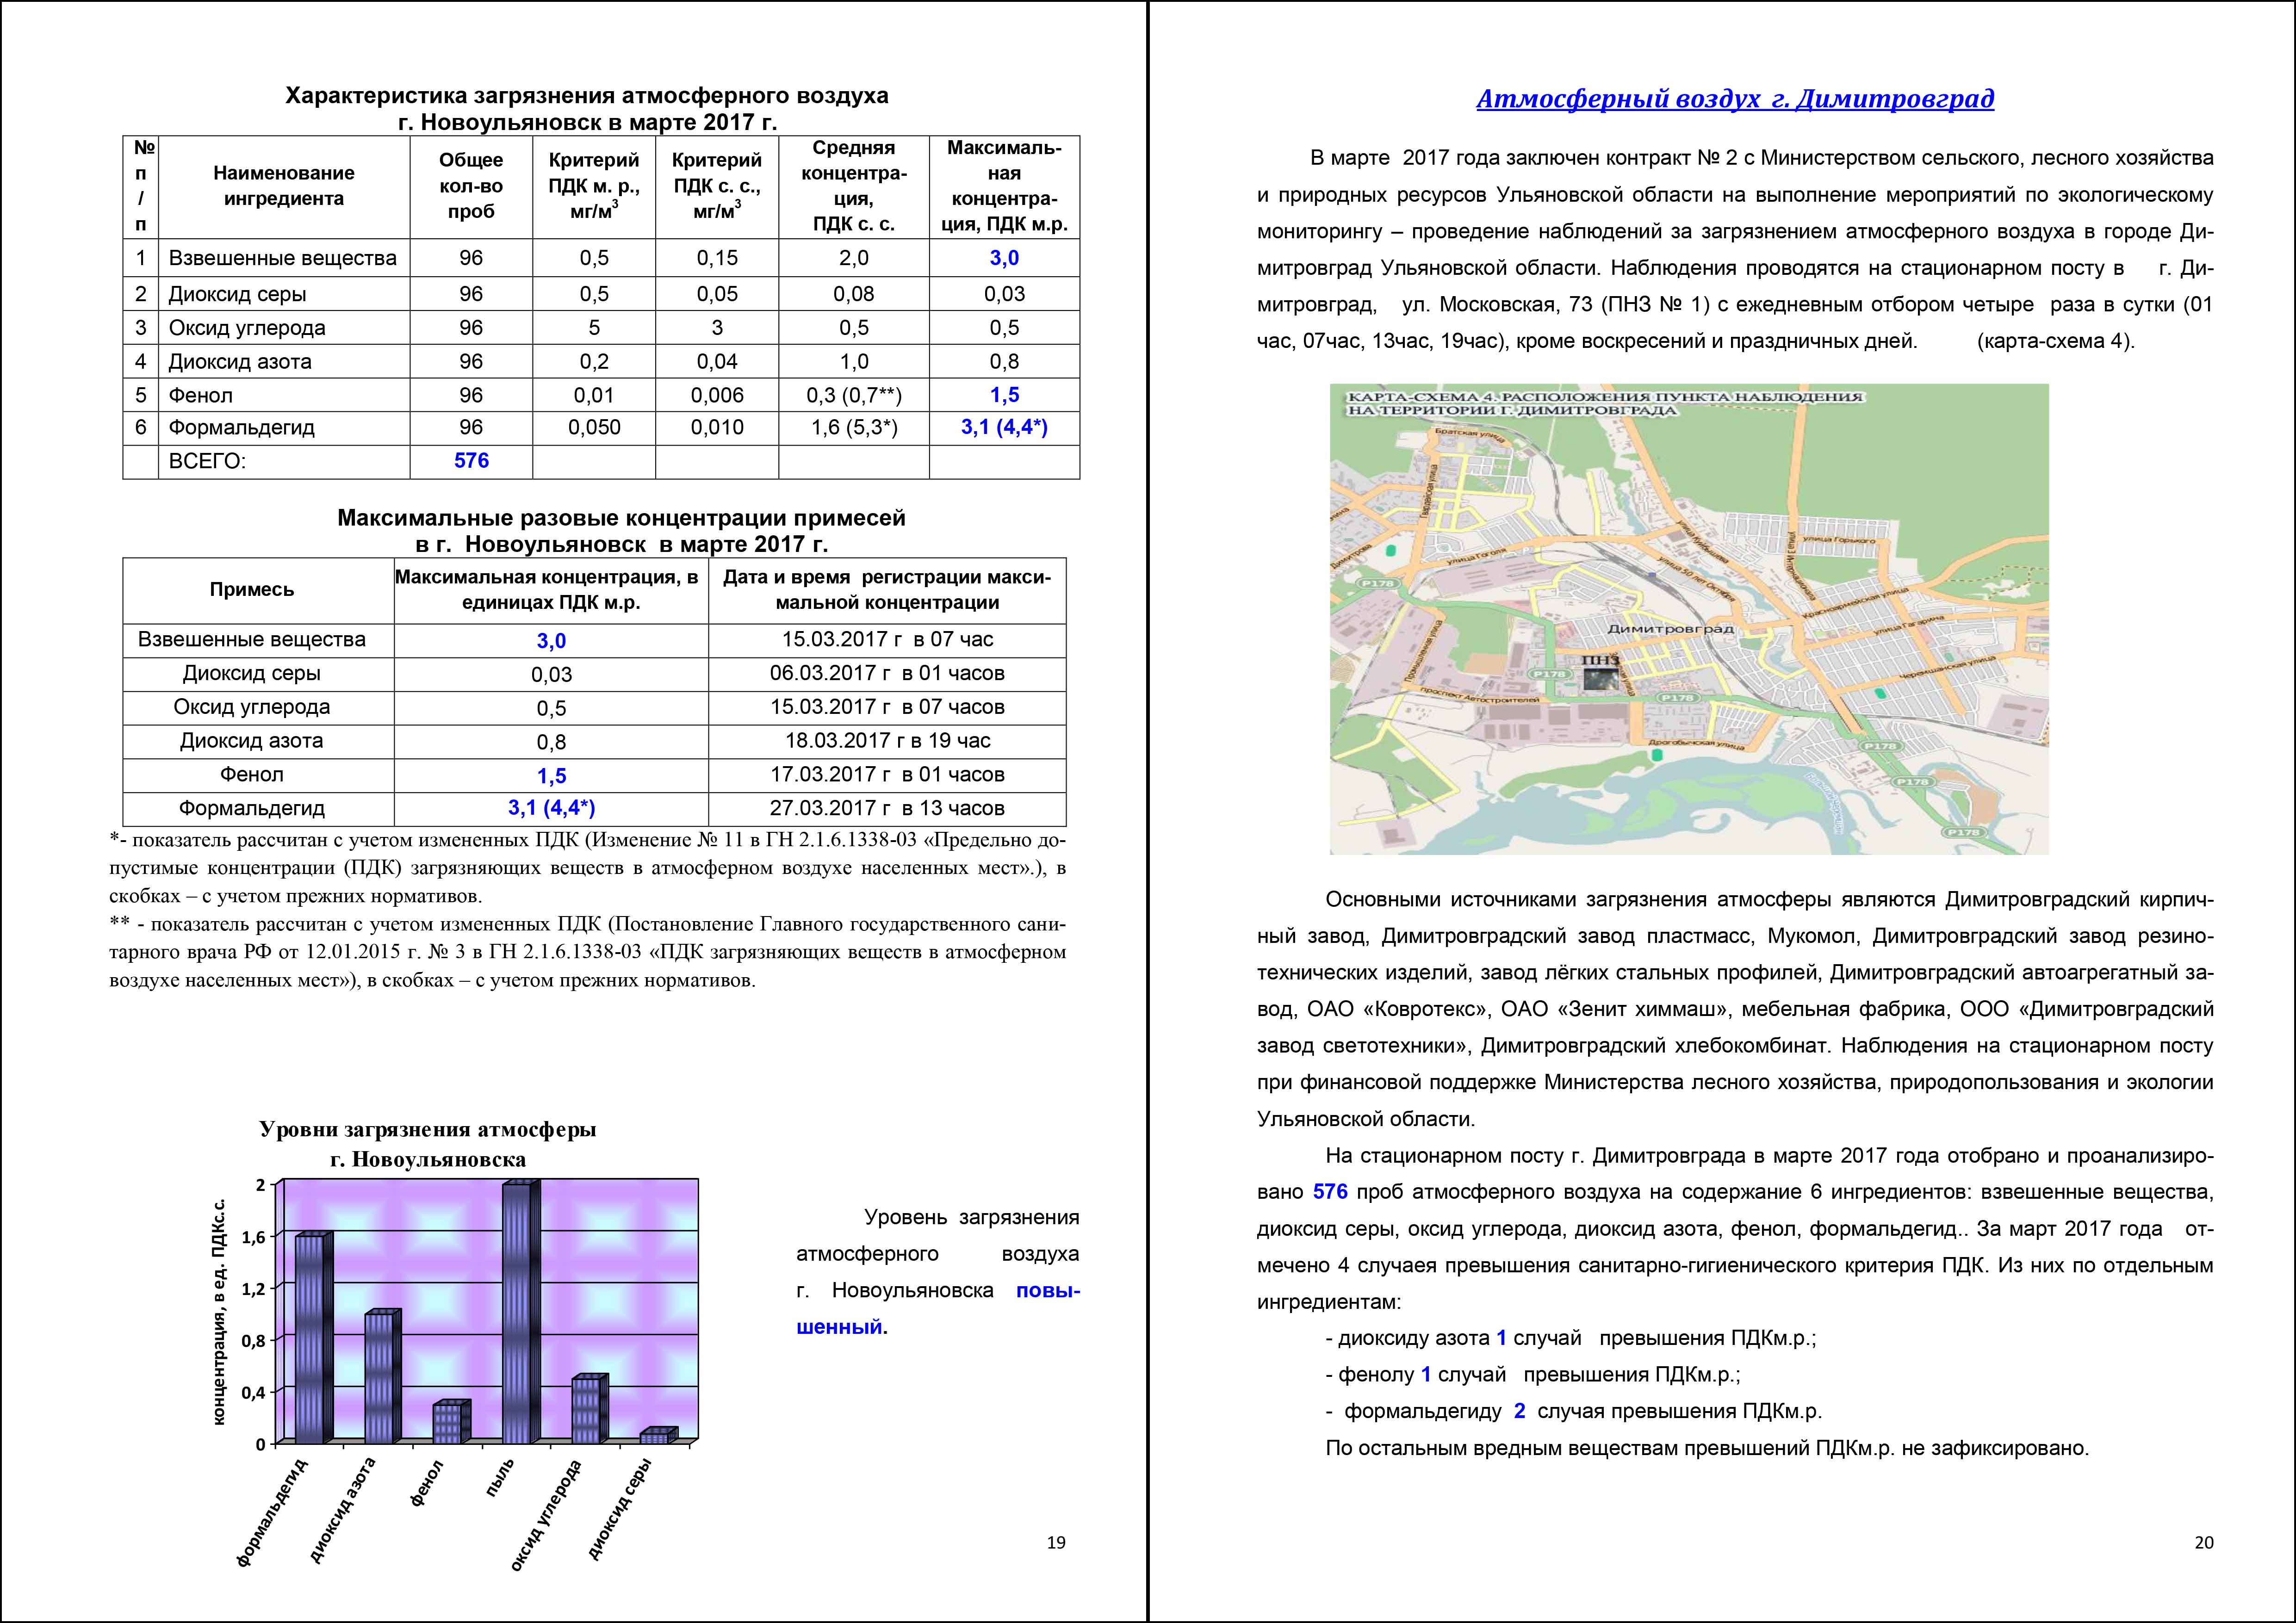Click the оксид углерода chart bar
This screenshot has width=2296, height=1623.
[x=589, y=1409]
